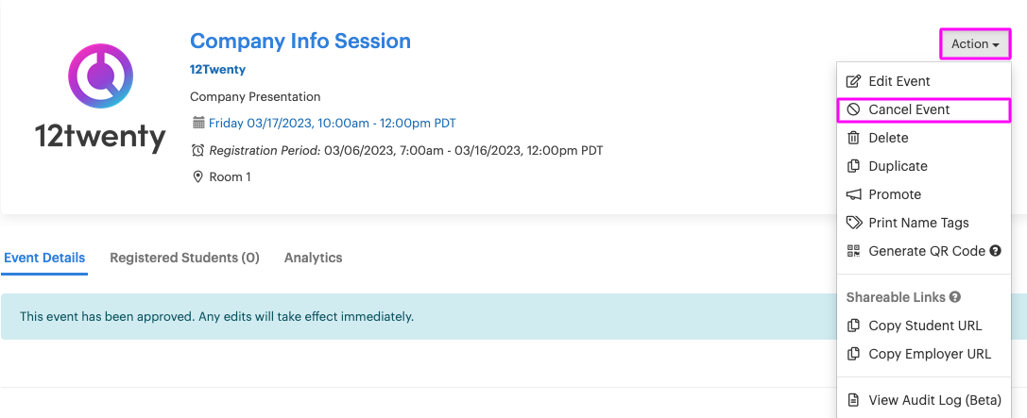Open the Action dropdown button

click(975, 44)
